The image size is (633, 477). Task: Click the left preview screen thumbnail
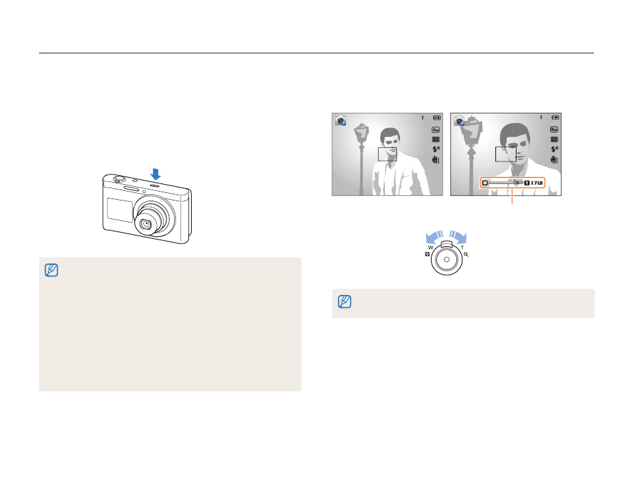coord(387,155)
